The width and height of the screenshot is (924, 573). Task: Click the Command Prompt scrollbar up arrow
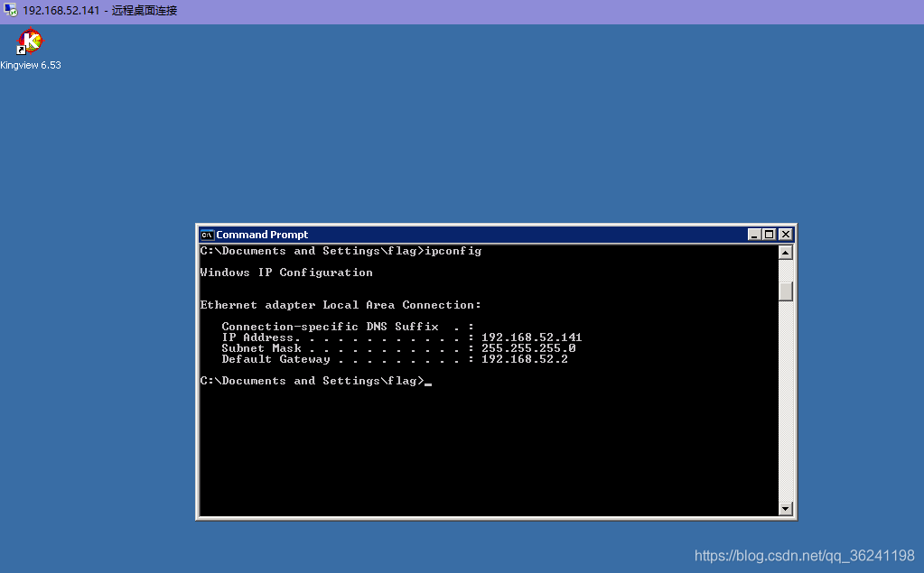click(786, 253)
